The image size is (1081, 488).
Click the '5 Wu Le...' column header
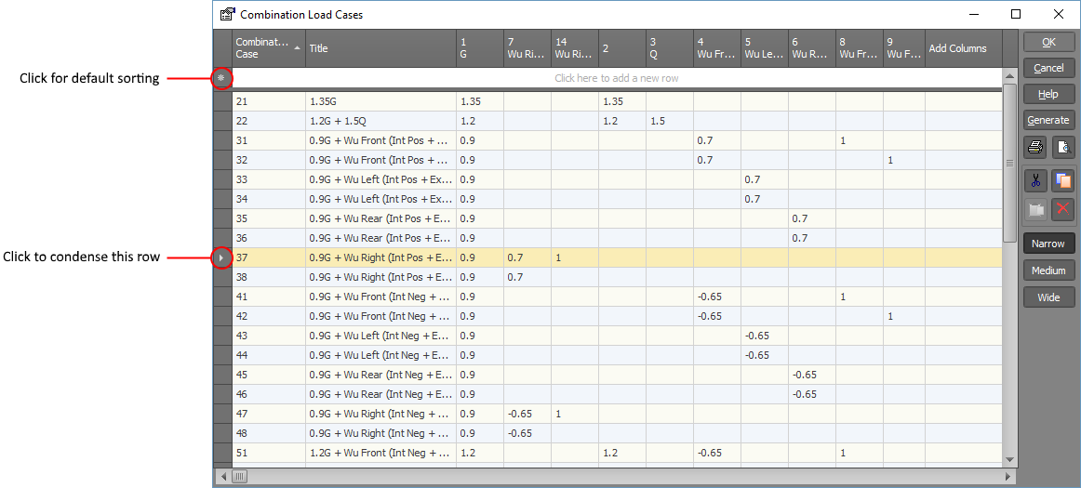click(765, 48)
